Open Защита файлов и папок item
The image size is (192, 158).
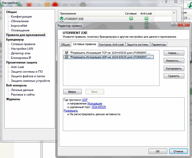pos(28,76)
